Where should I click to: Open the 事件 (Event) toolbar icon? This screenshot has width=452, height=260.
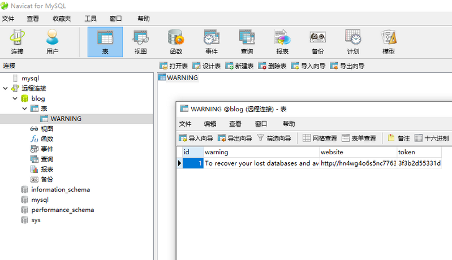212,42
